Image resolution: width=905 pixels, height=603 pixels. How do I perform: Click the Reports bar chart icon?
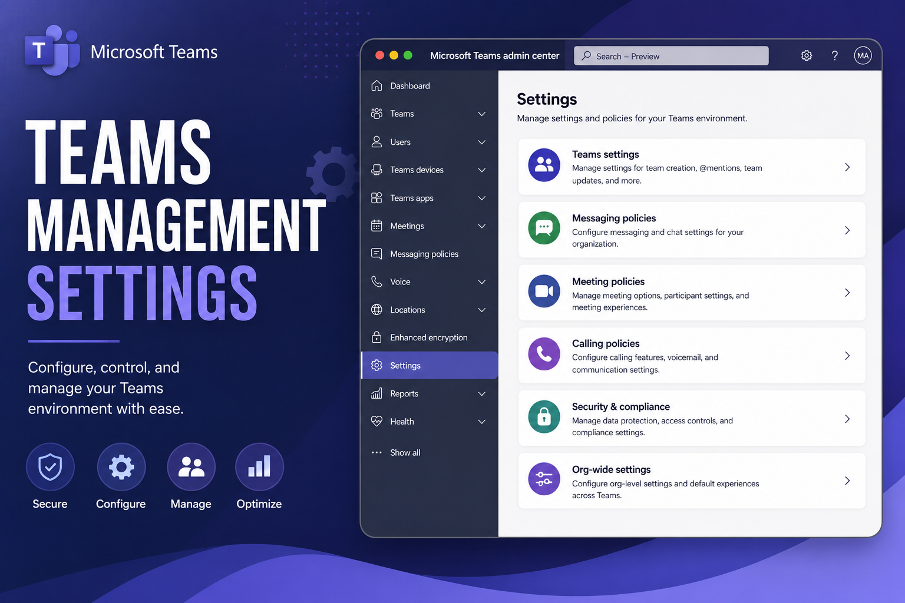[376, 393]
